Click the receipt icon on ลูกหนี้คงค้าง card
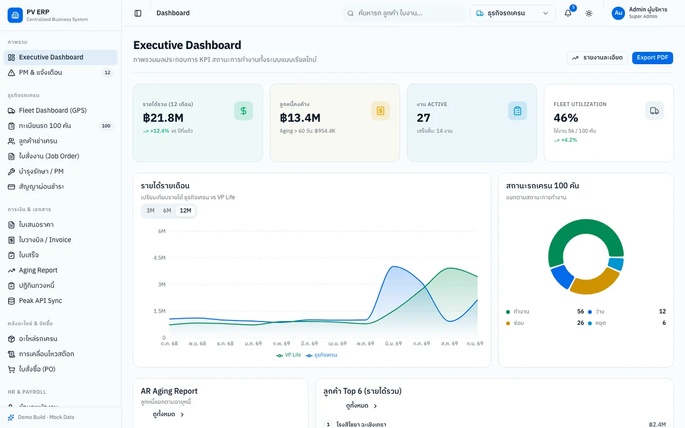 point(380,111)
